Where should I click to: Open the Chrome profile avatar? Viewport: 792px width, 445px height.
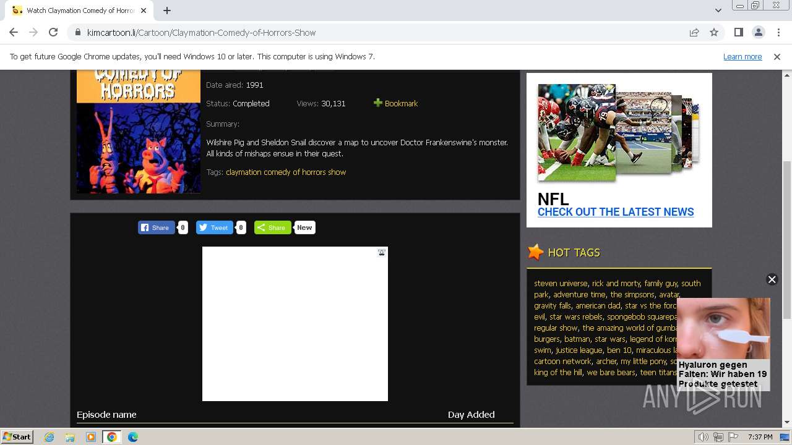pos(758,32)
